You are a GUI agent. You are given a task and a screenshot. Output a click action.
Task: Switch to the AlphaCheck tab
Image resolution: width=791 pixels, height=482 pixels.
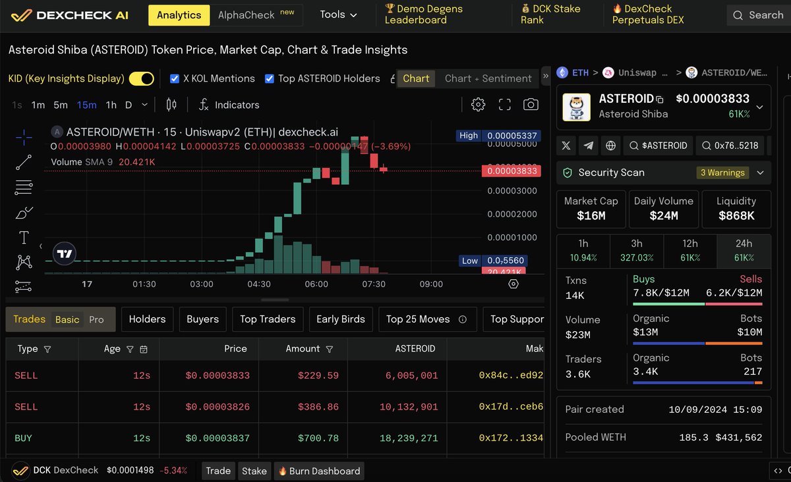[256, 15]
